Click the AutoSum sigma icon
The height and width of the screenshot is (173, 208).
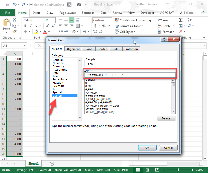click(180, 20)
